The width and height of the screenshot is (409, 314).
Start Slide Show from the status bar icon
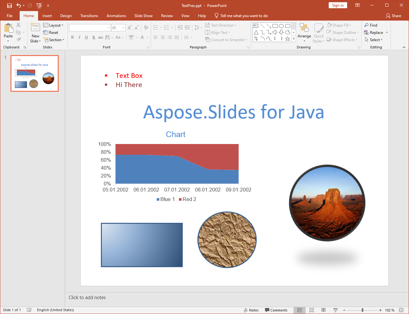click(x=335, y=310)
